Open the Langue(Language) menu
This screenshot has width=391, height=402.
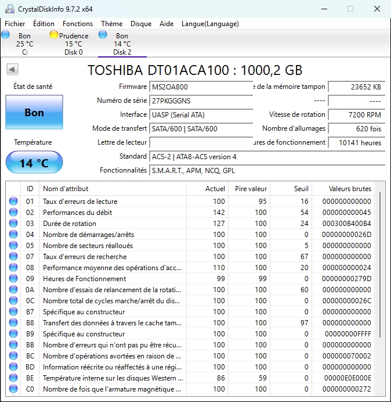click(210, 24)
